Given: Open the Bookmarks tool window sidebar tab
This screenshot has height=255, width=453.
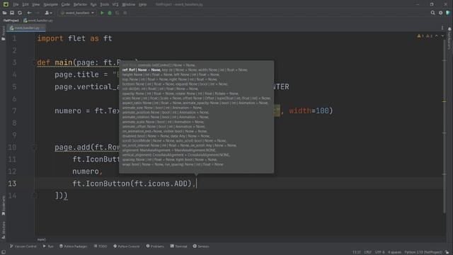Looking at the screenshot, I should tap(3, 205).
